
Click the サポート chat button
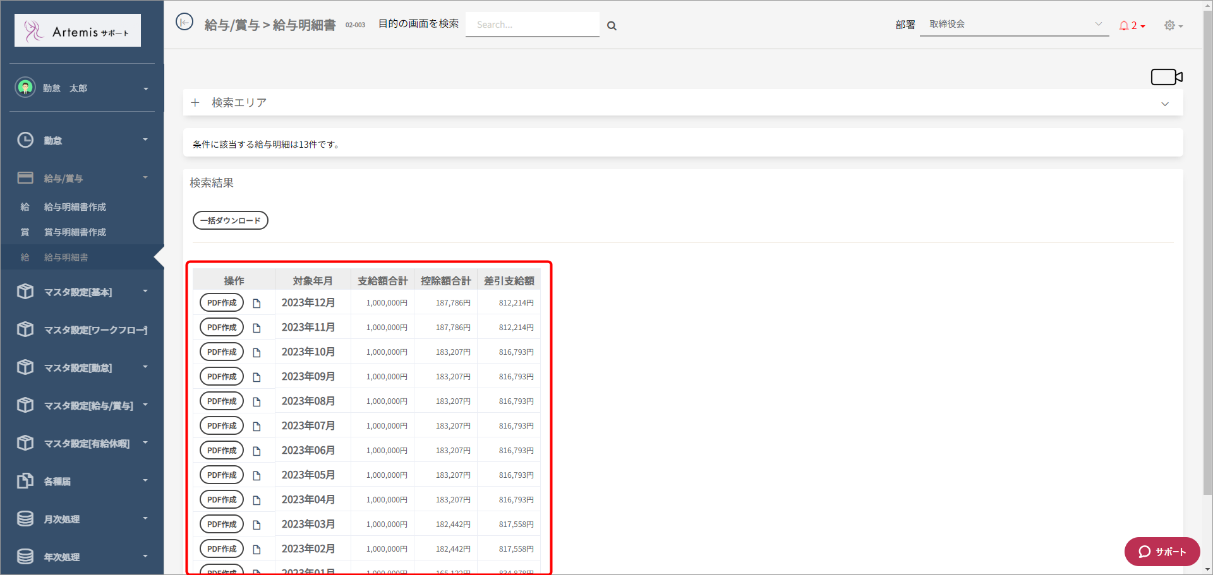(1161, 552)
